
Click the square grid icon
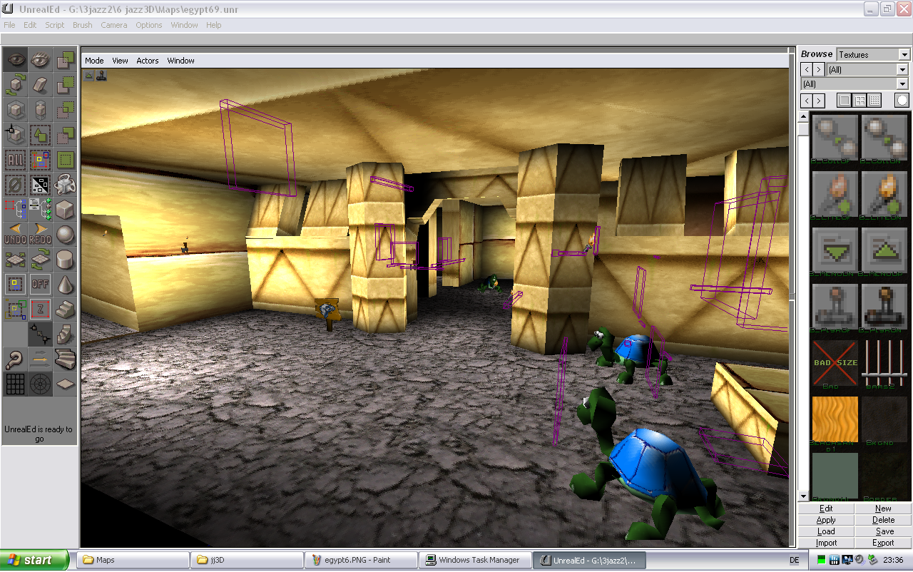click(x=15, y=384)
